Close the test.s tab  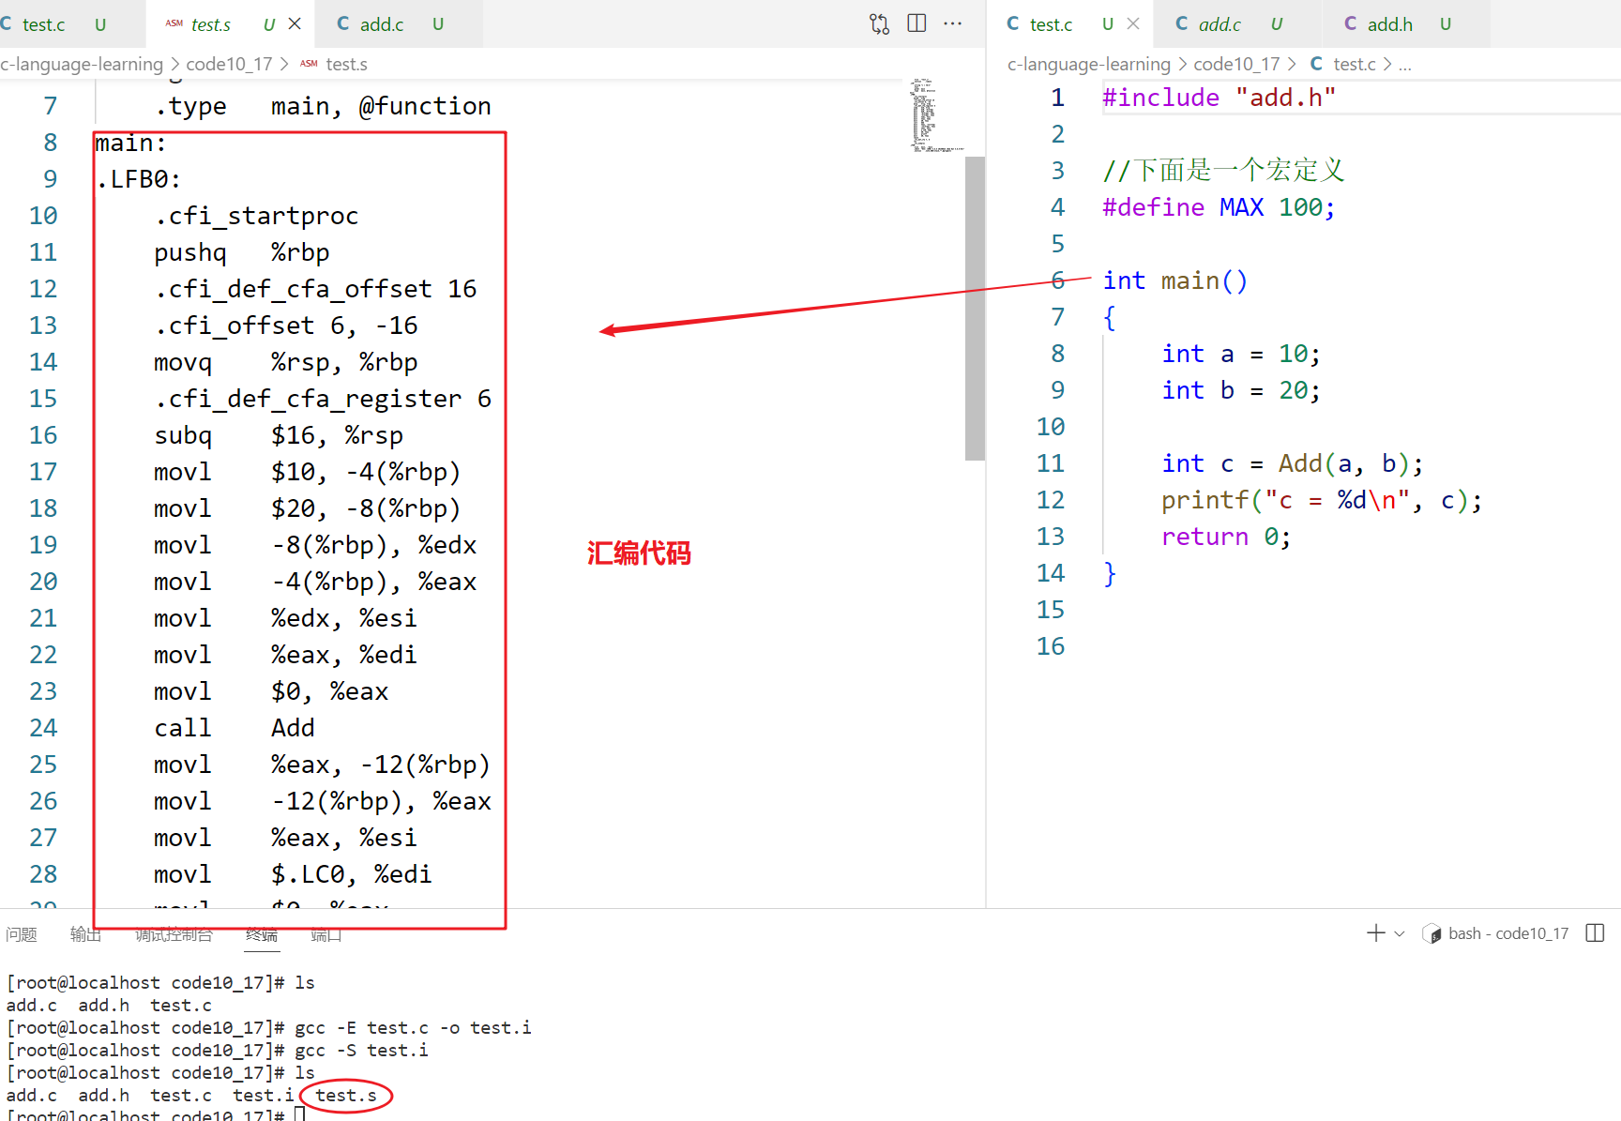point(295,23)
